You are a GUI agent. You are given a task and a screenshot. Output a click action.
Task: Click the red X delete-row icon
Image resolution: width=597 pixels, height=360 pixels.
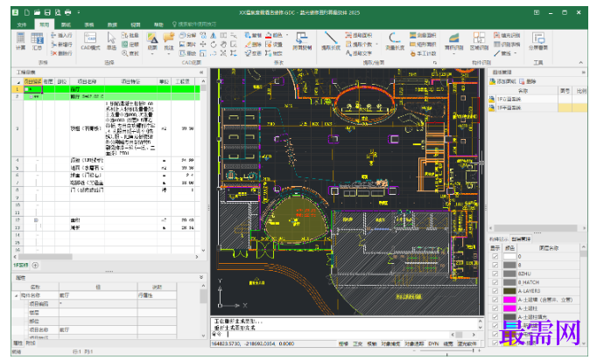53,53
